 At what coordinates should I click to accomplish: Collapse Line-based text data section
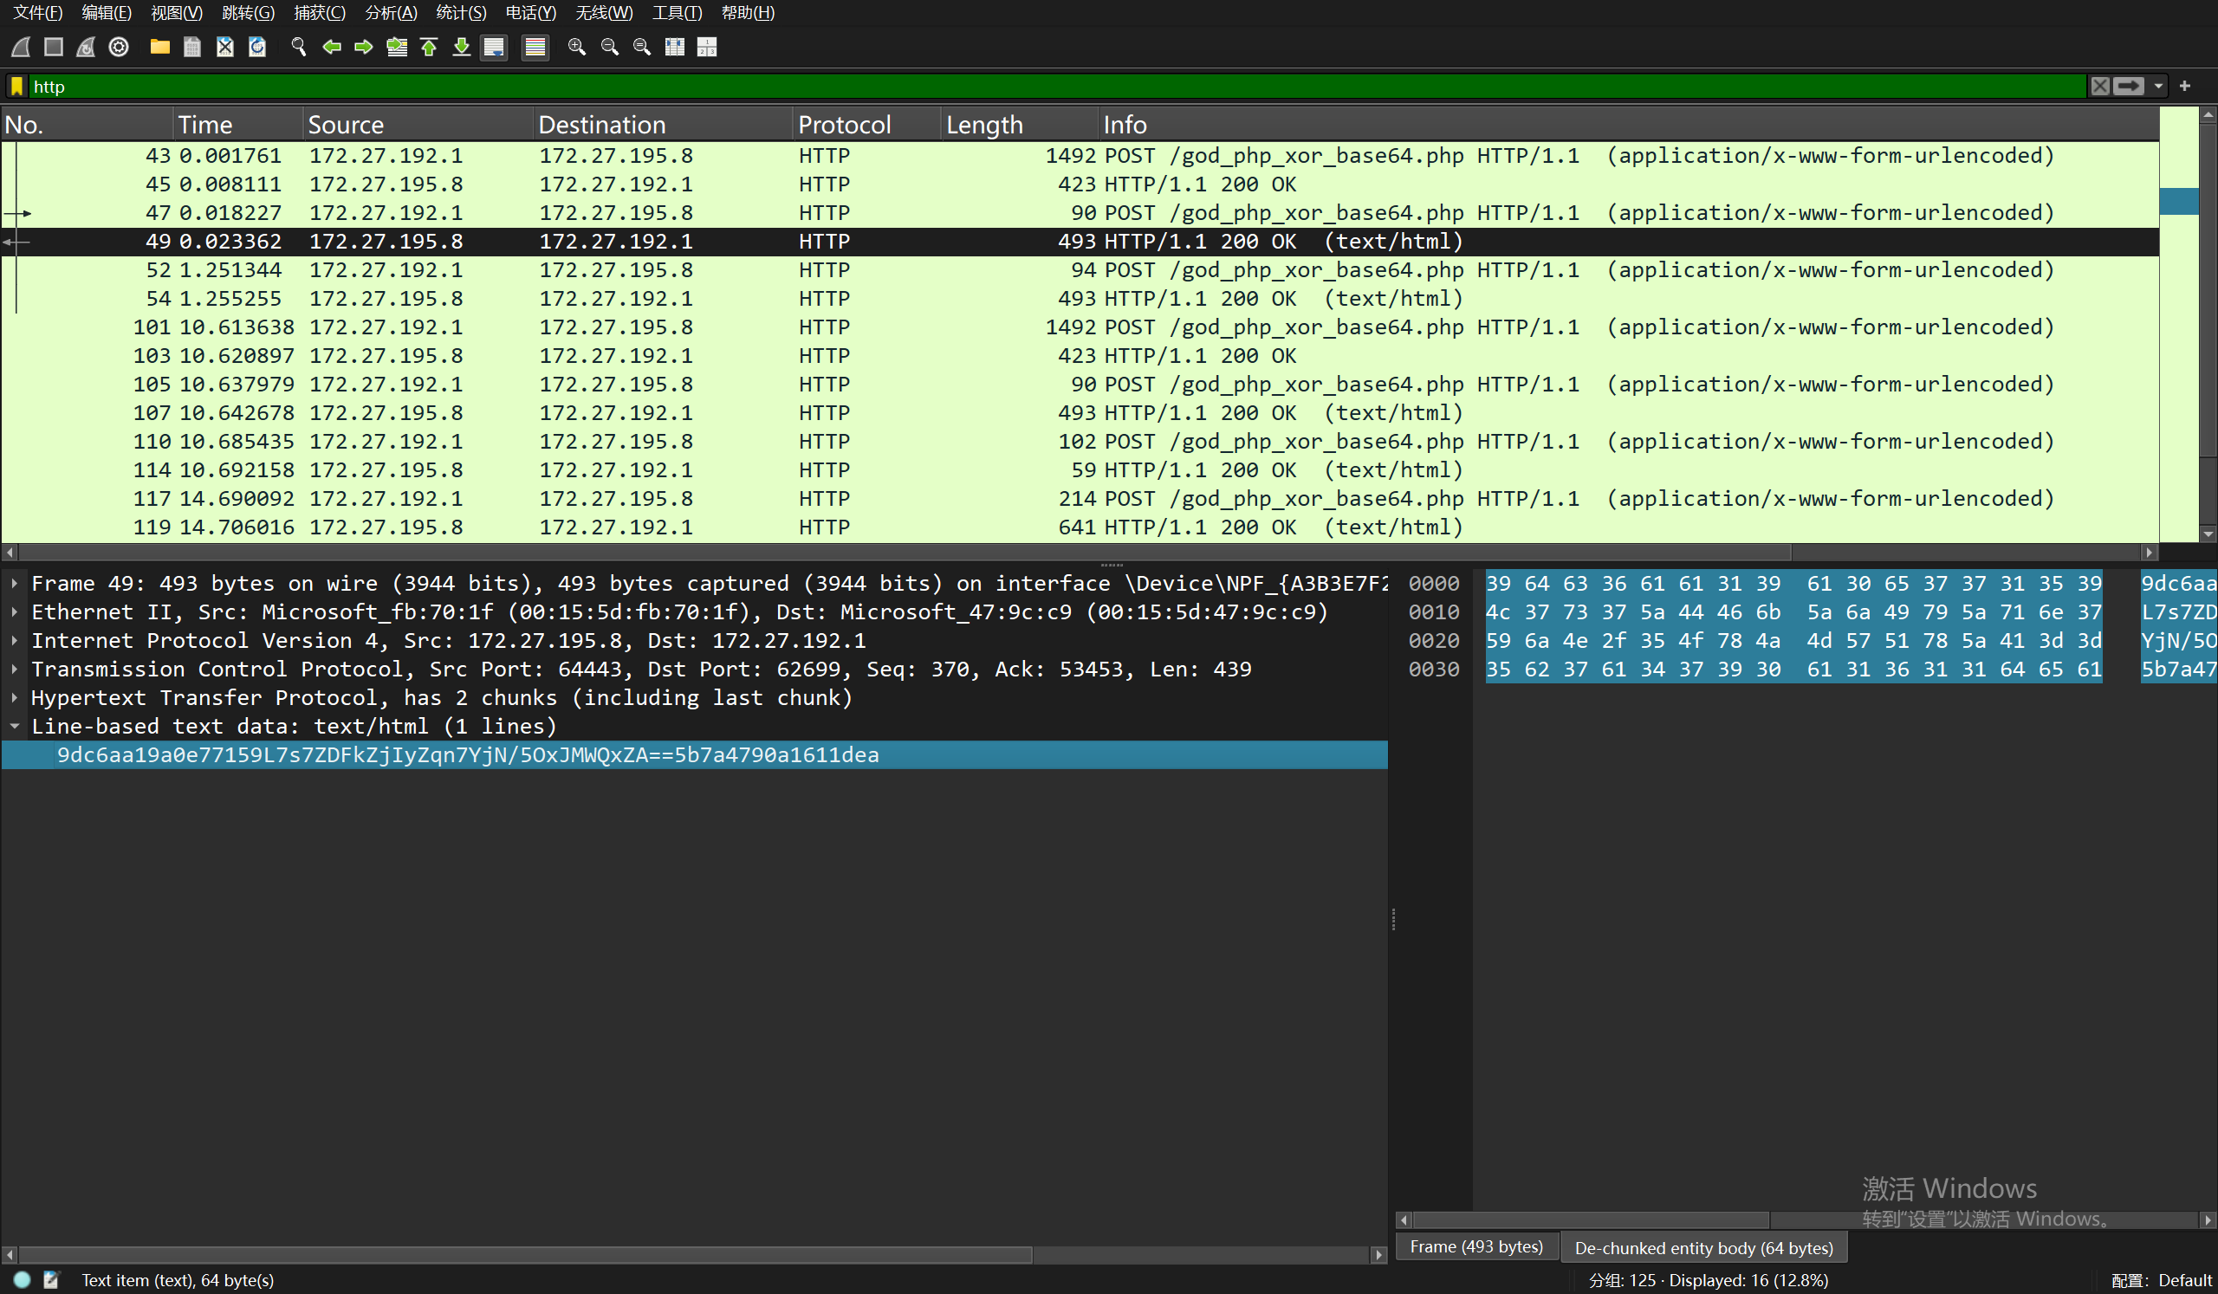click(15, 727)
